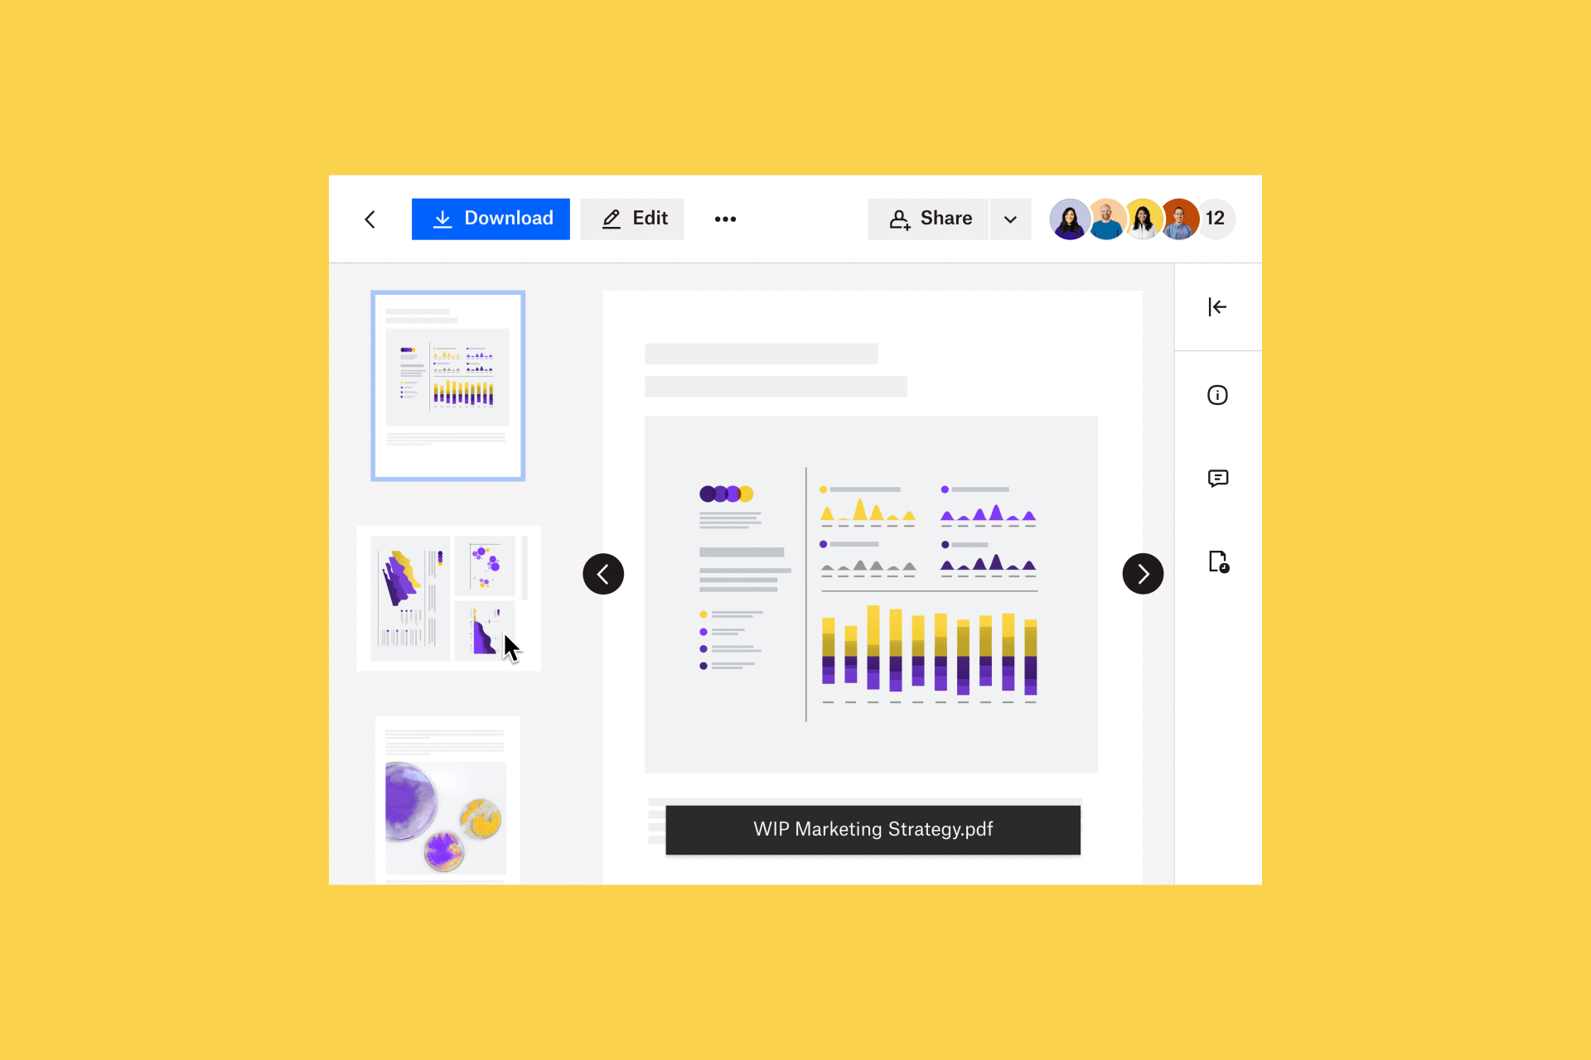Navigate to previous page arrow
The height and width of the screenshot is (1060, 1591).
(605, 574)
